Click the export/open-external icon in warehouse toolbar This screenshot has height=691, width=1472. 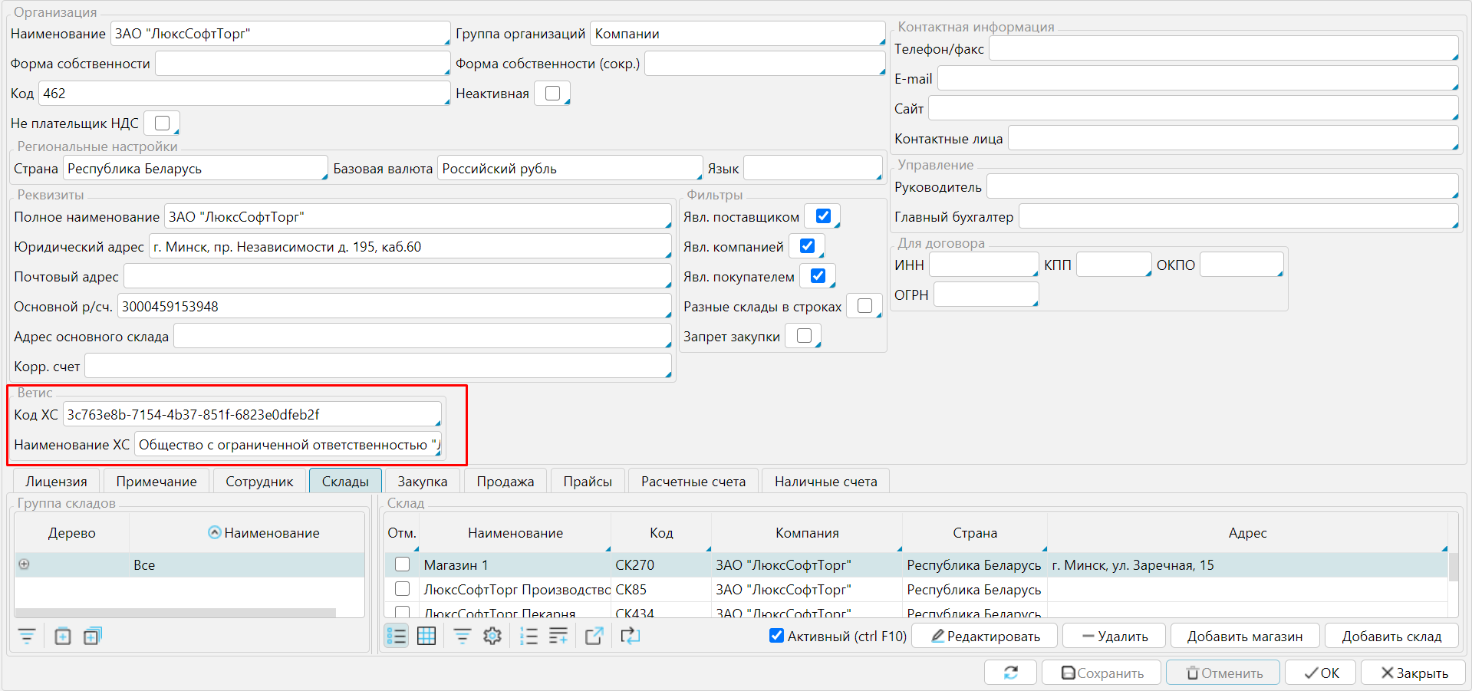[594, 636]
